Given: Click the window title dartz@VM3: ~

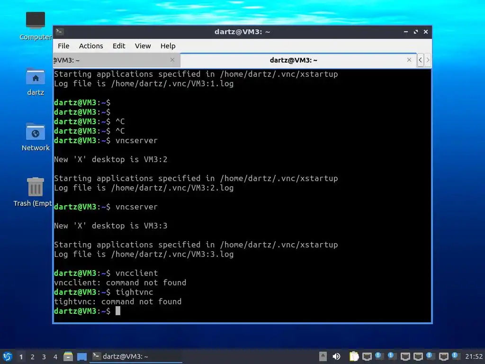Looking at the screenshot, I should point(242,32).
